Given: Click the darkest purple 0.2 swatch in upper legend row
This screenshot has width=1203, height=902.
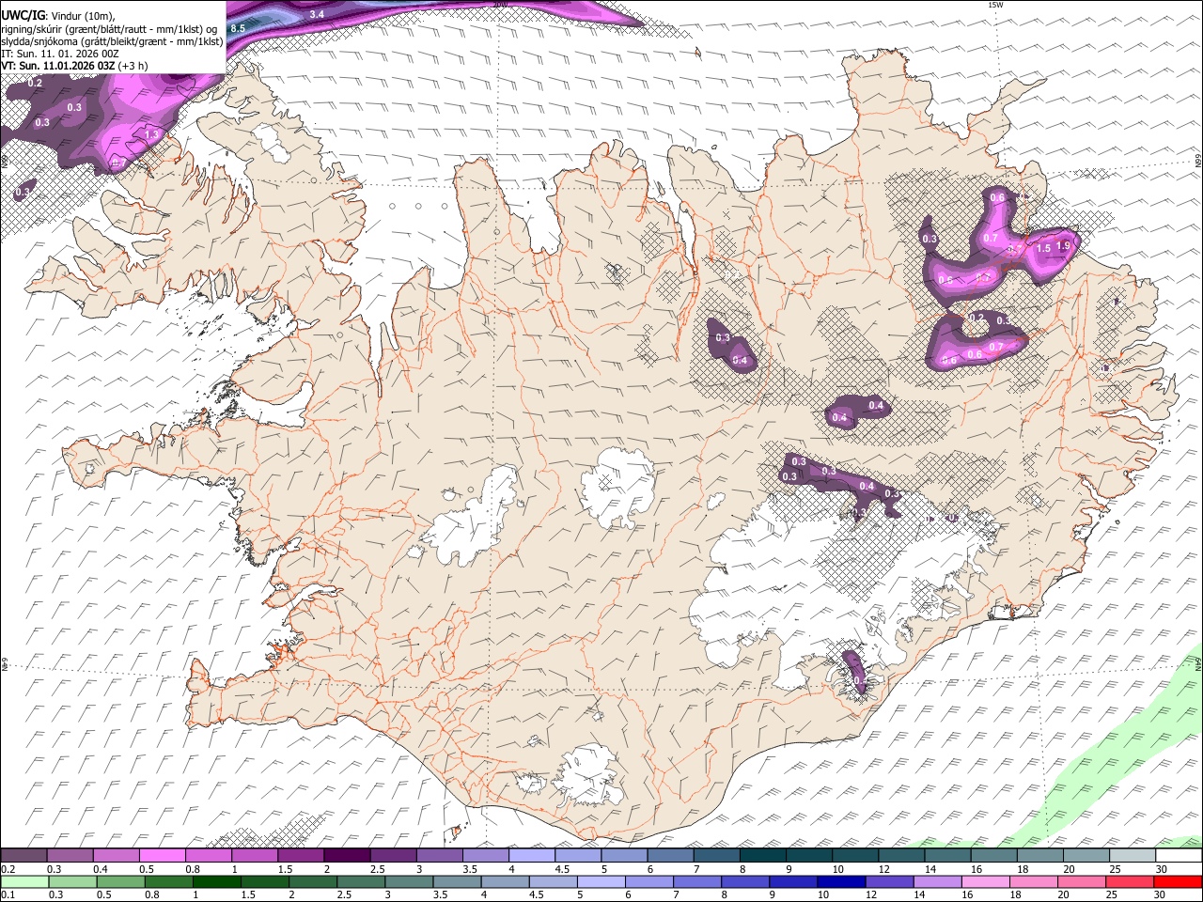Looking at the screenshot, I should pyautogui.click(x=23, y=856).
